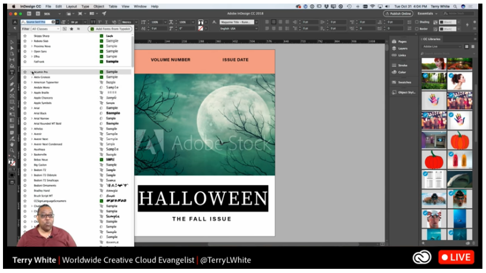486x273 pixels.
Task: Click the red pumpkin library thumbnail
Action: tap(435, 159)
